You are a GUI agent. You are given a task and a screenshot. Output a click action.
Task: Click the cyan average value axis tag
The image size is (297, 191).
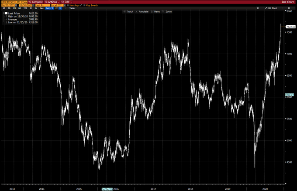(x=290, y=95)
